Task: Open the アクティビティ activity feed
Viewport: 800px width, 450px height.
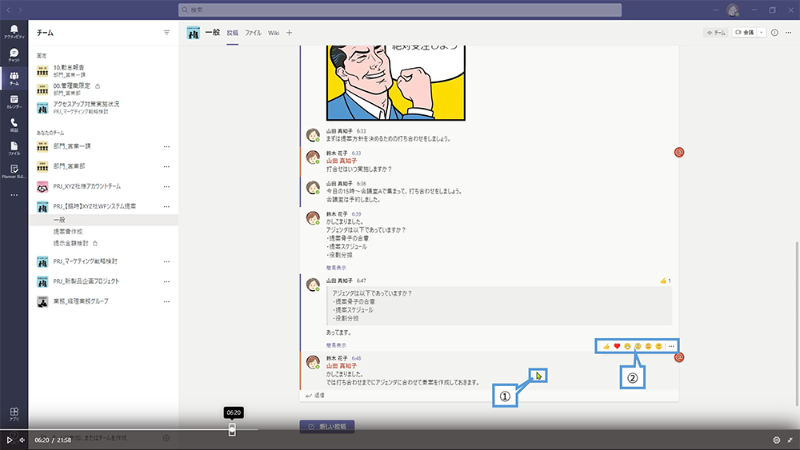Action: (14, 32)
